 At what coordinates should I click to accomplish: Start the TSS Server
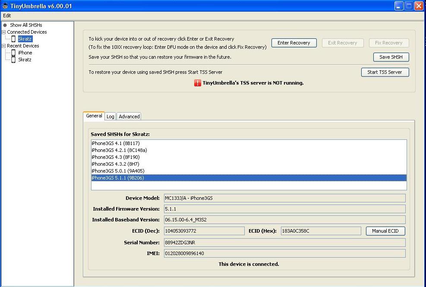tap(385, 72)
